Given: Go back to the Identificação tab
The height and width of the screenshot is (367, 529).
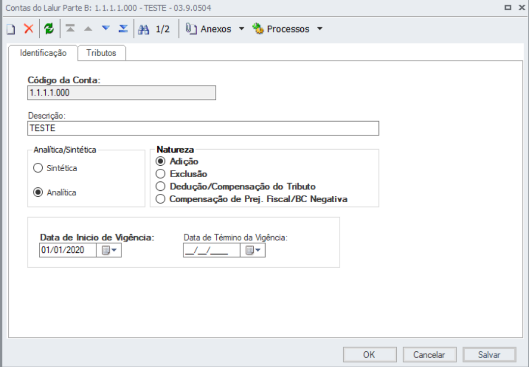Looking at the screenshot, I should tap(43, 53).
